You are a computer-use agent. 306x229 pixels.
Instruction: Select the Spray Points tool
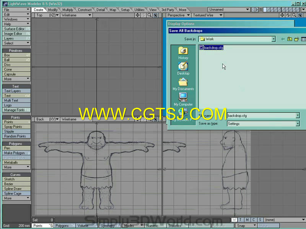click(x=16, y=127)
